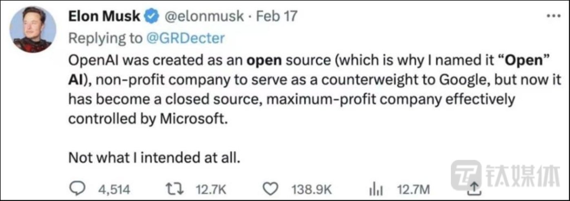The image size is (570, 201).
Task: Click the 12.7M views count
Action: coord(414,189)
